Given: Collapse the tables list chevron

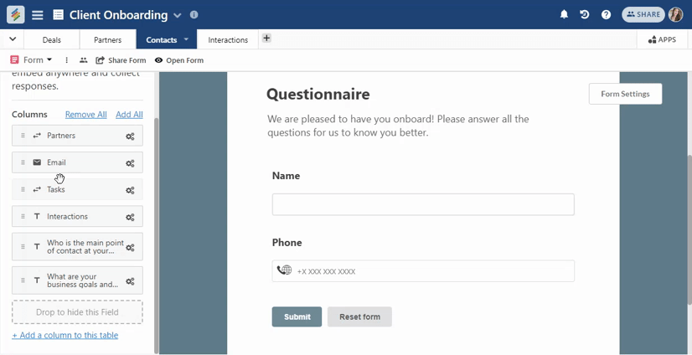Looking at the screenshot, I should [x=13, y=39].
